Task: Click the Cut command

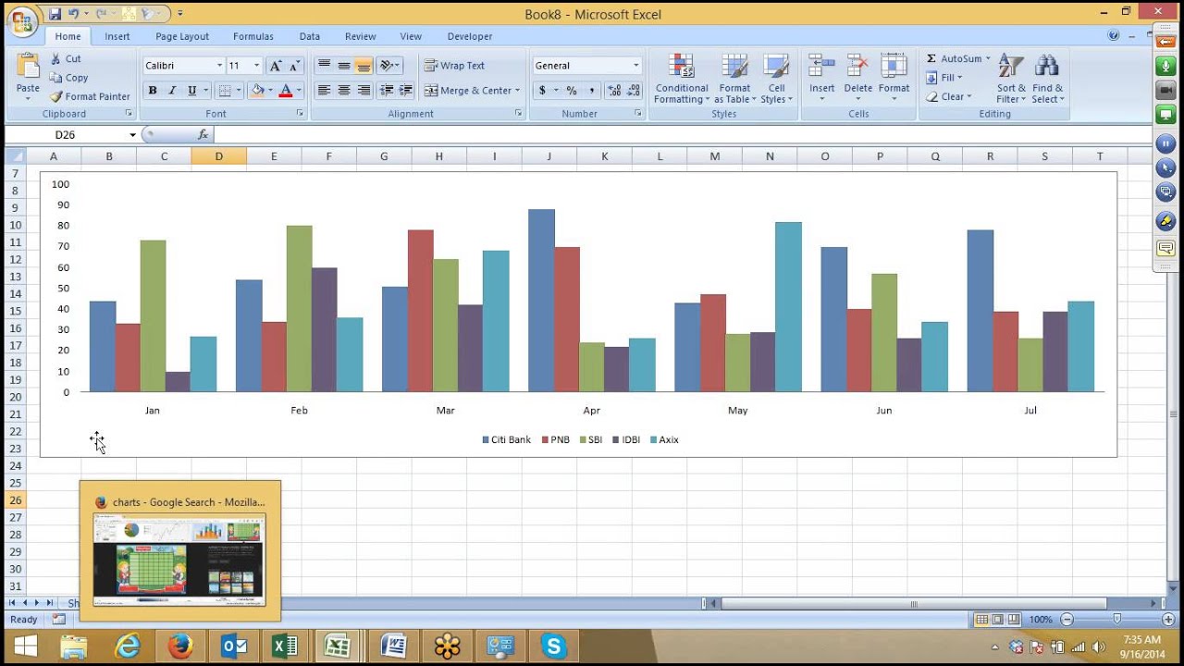Action: (67, 58)
